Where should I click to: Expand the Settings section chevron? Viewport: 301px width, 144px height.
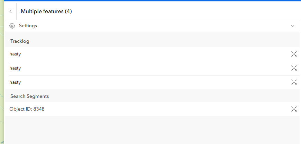[x=293, y=26]
